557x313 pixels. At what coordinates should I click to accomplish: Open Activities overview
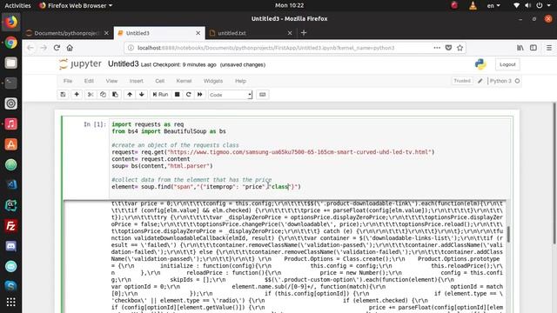pos(17,5)
